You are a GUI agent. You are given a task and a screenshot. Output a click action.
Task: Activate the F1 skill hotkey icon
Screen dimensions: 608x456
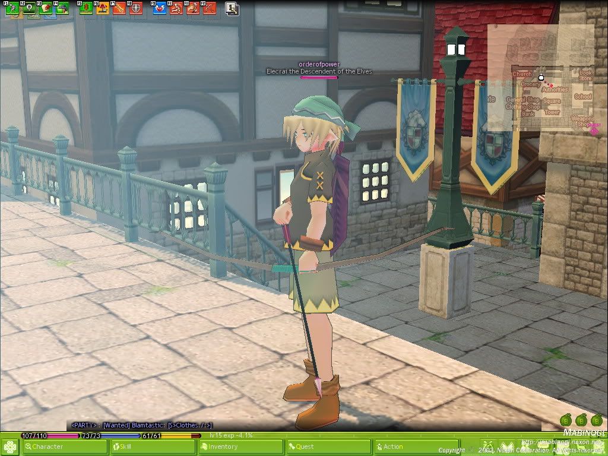[12, 9]
